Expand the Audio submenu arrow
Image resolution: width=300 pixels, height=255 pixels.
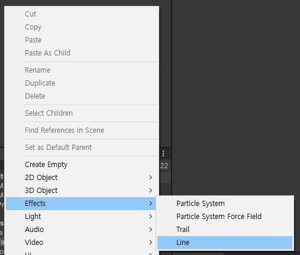[151, 230]
